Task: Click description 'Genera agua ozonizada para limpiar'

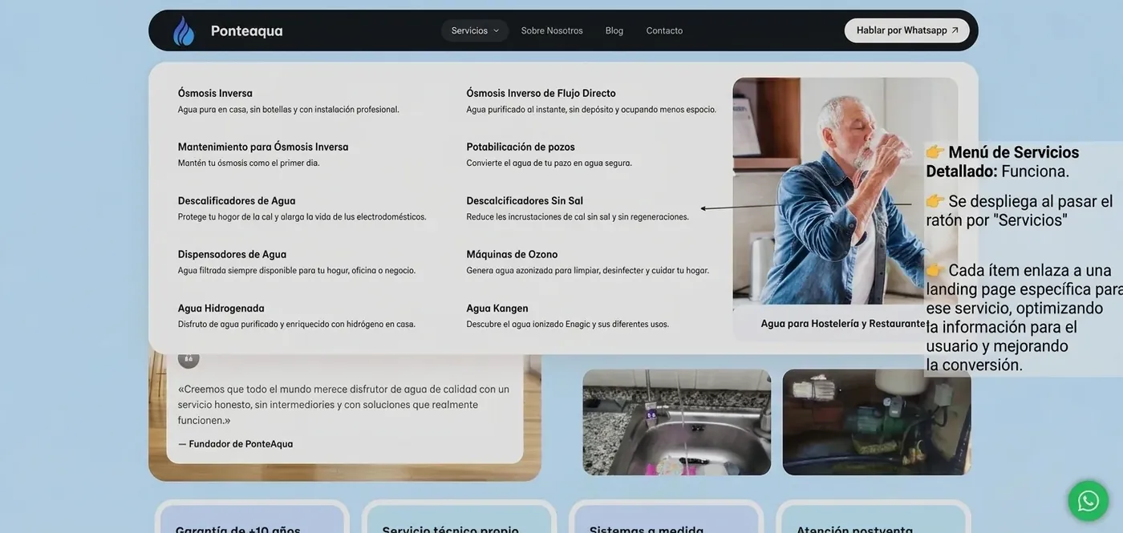Action: [587, 271]
